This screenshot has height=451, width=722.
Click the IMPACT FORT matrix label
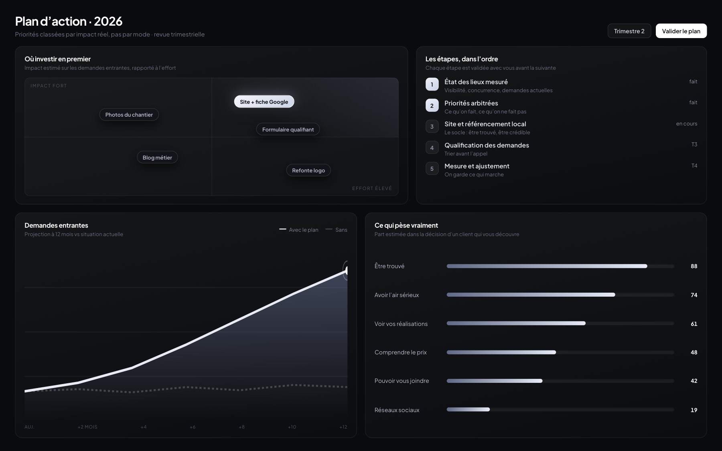click(x=49, y=86)
